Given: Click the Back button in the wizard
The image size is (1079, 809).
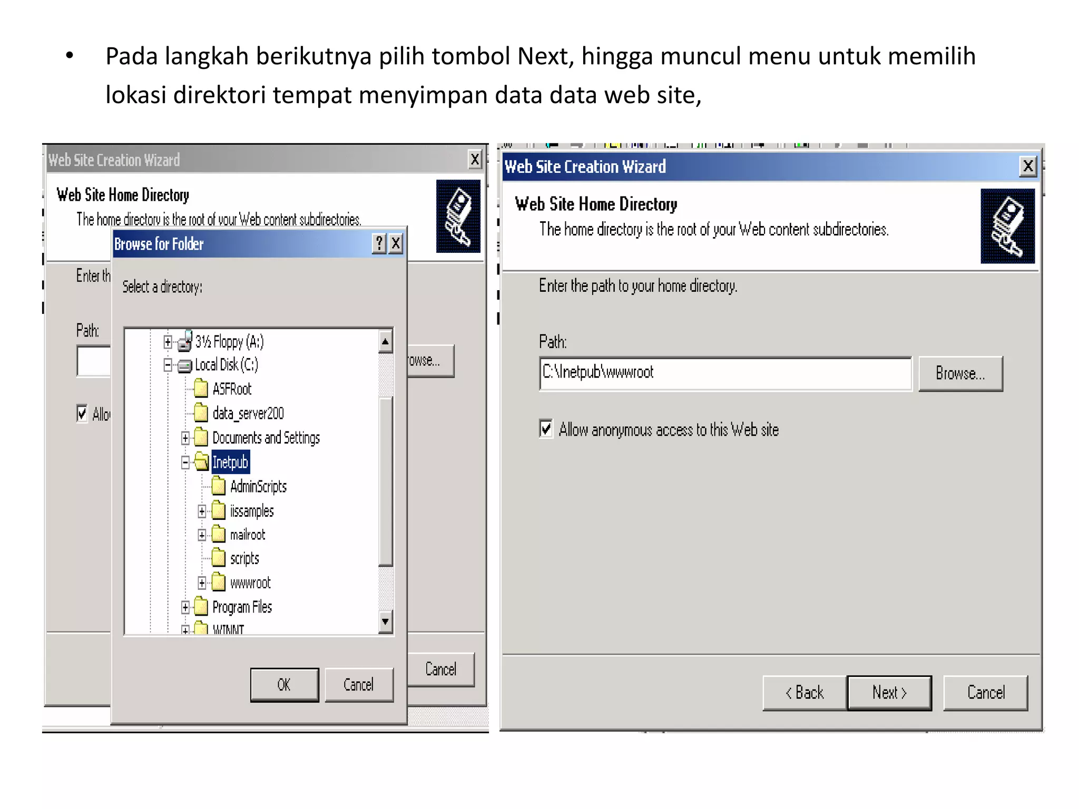Looking at the screenshot, I should click(805, 693).
